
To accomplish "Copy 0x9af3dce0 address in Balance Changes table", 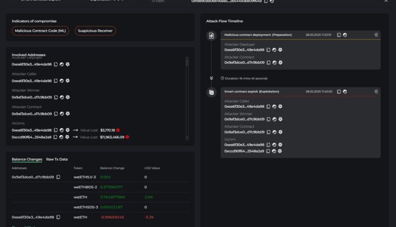I will [x=58, y=177].
